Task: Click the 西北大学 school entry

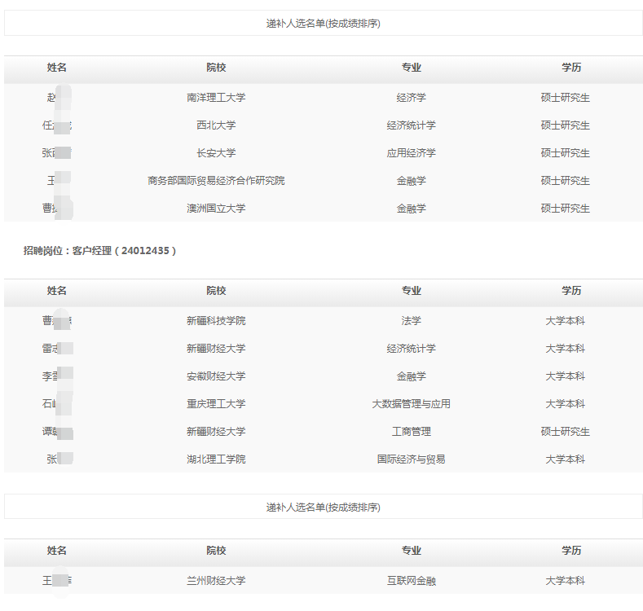Action: click(x=216, y=125)
